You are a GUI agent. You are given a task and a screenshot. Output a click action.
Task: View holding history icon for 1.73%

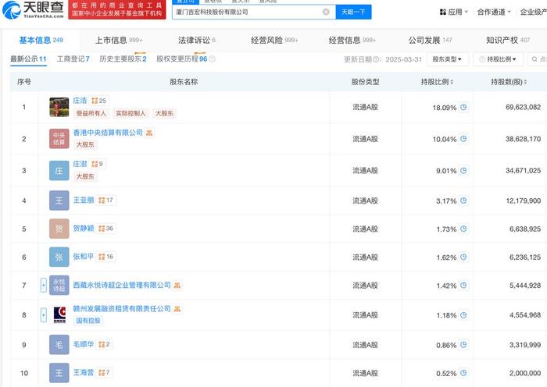click(x=463, y=229)
